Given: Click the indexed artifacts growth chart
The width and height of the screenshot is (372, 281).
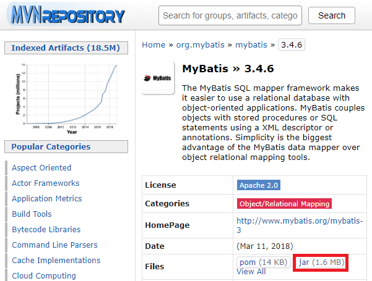Looking at the screenshot, I should (x=66, y=98).
